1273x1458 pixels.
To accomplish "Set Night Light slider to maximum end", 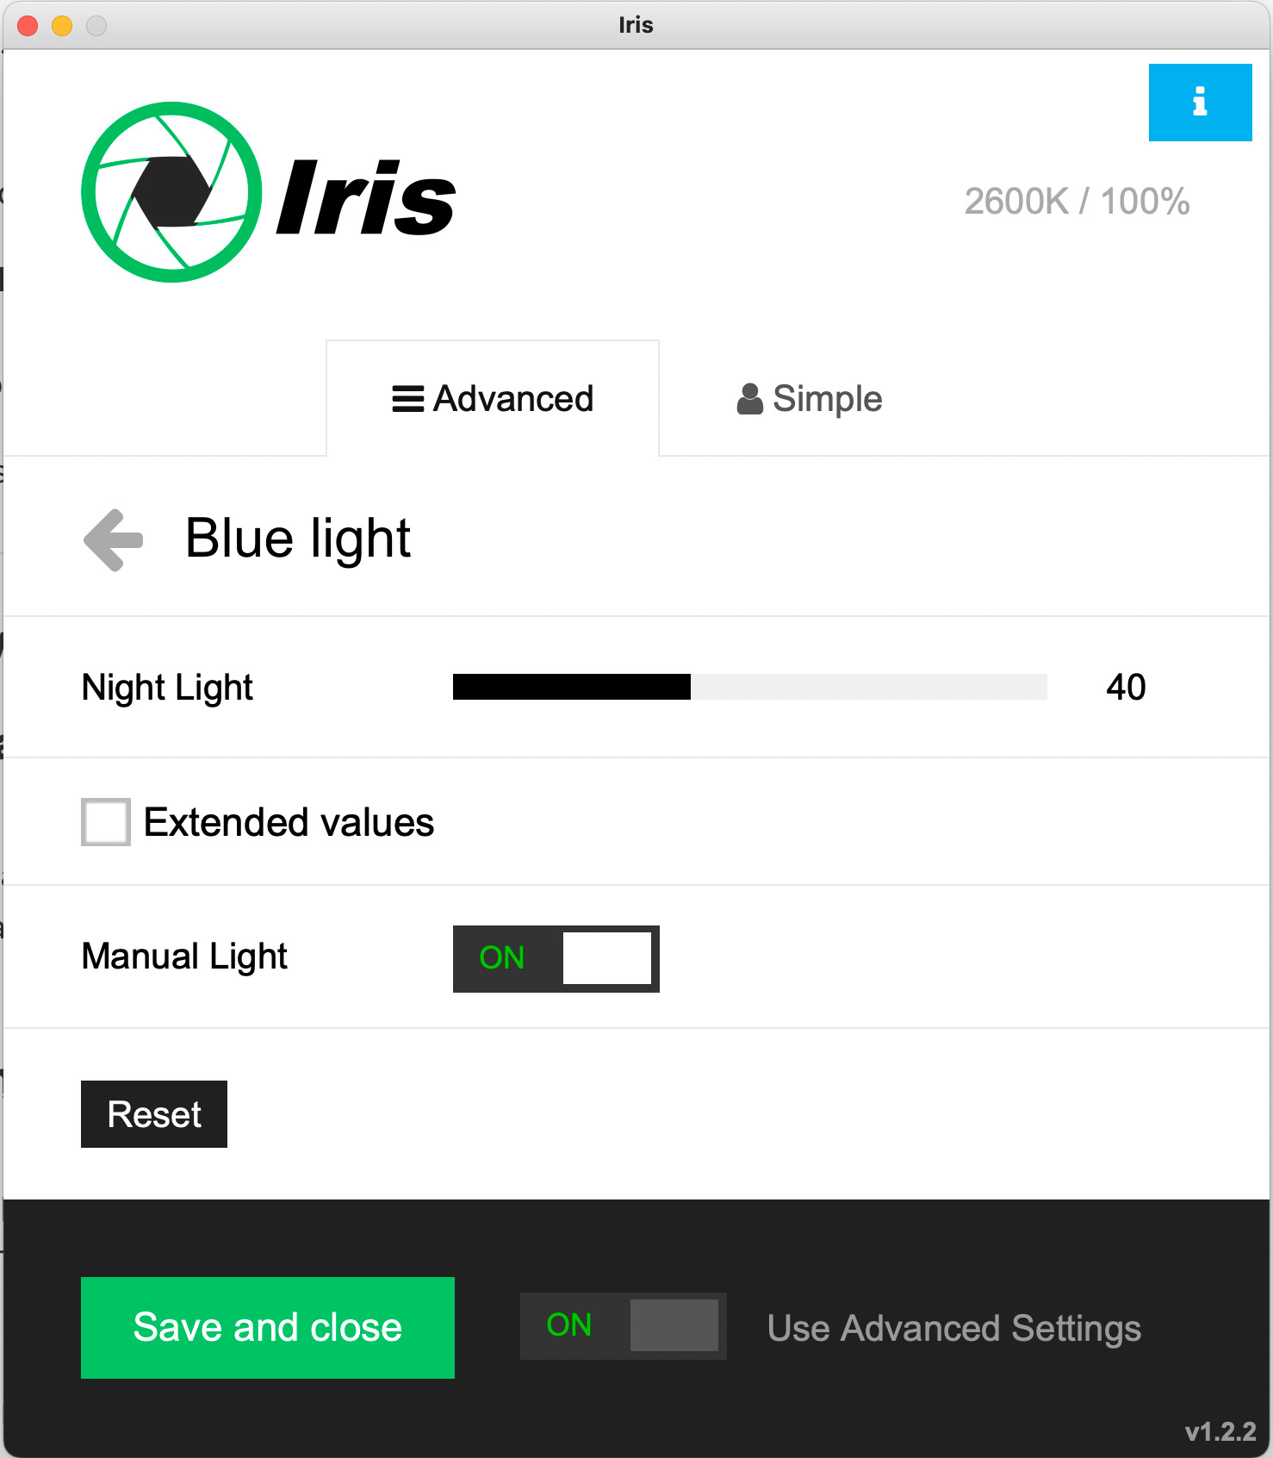I will (1044, 687).
